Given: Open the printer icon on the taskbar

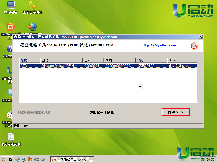Looking at the screenshot, I should pos(24,159).
